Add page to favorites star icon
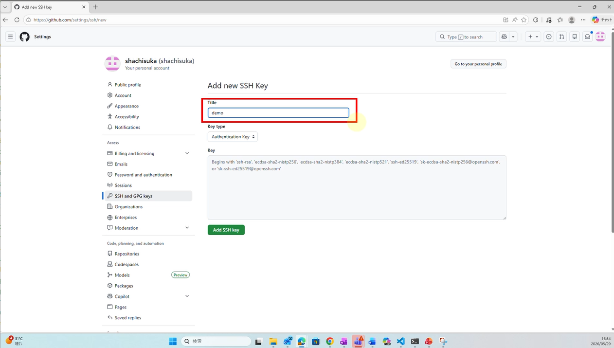The height and width of the screenshot is (348, 614). (524, 20)
